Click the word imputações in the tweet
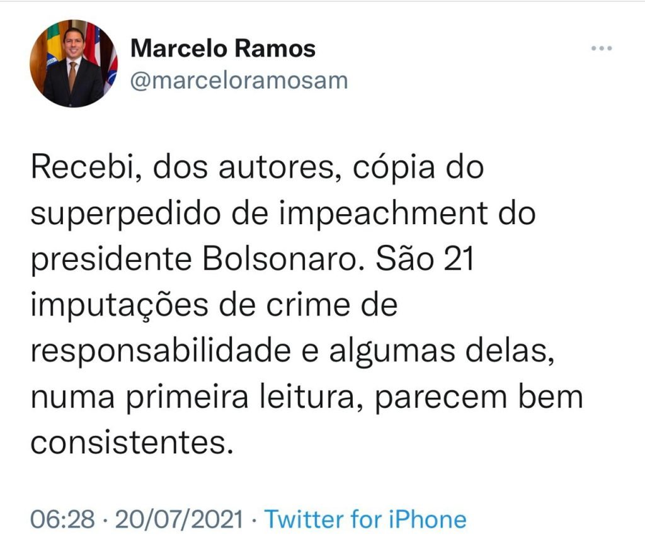The image size is (645, 549). coord(119,305)
